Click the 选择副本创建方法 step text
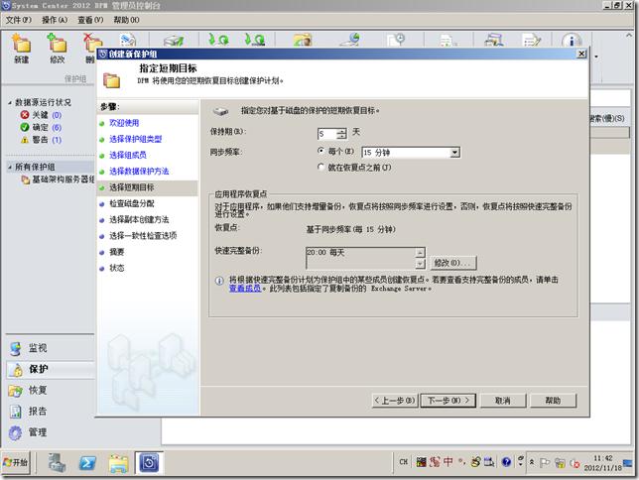639x480 pixels. [x=139, y=219]
